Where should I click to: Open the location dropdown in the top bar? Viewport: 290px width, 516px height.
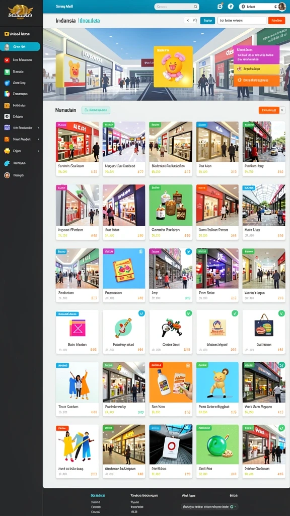pos(258,7)
